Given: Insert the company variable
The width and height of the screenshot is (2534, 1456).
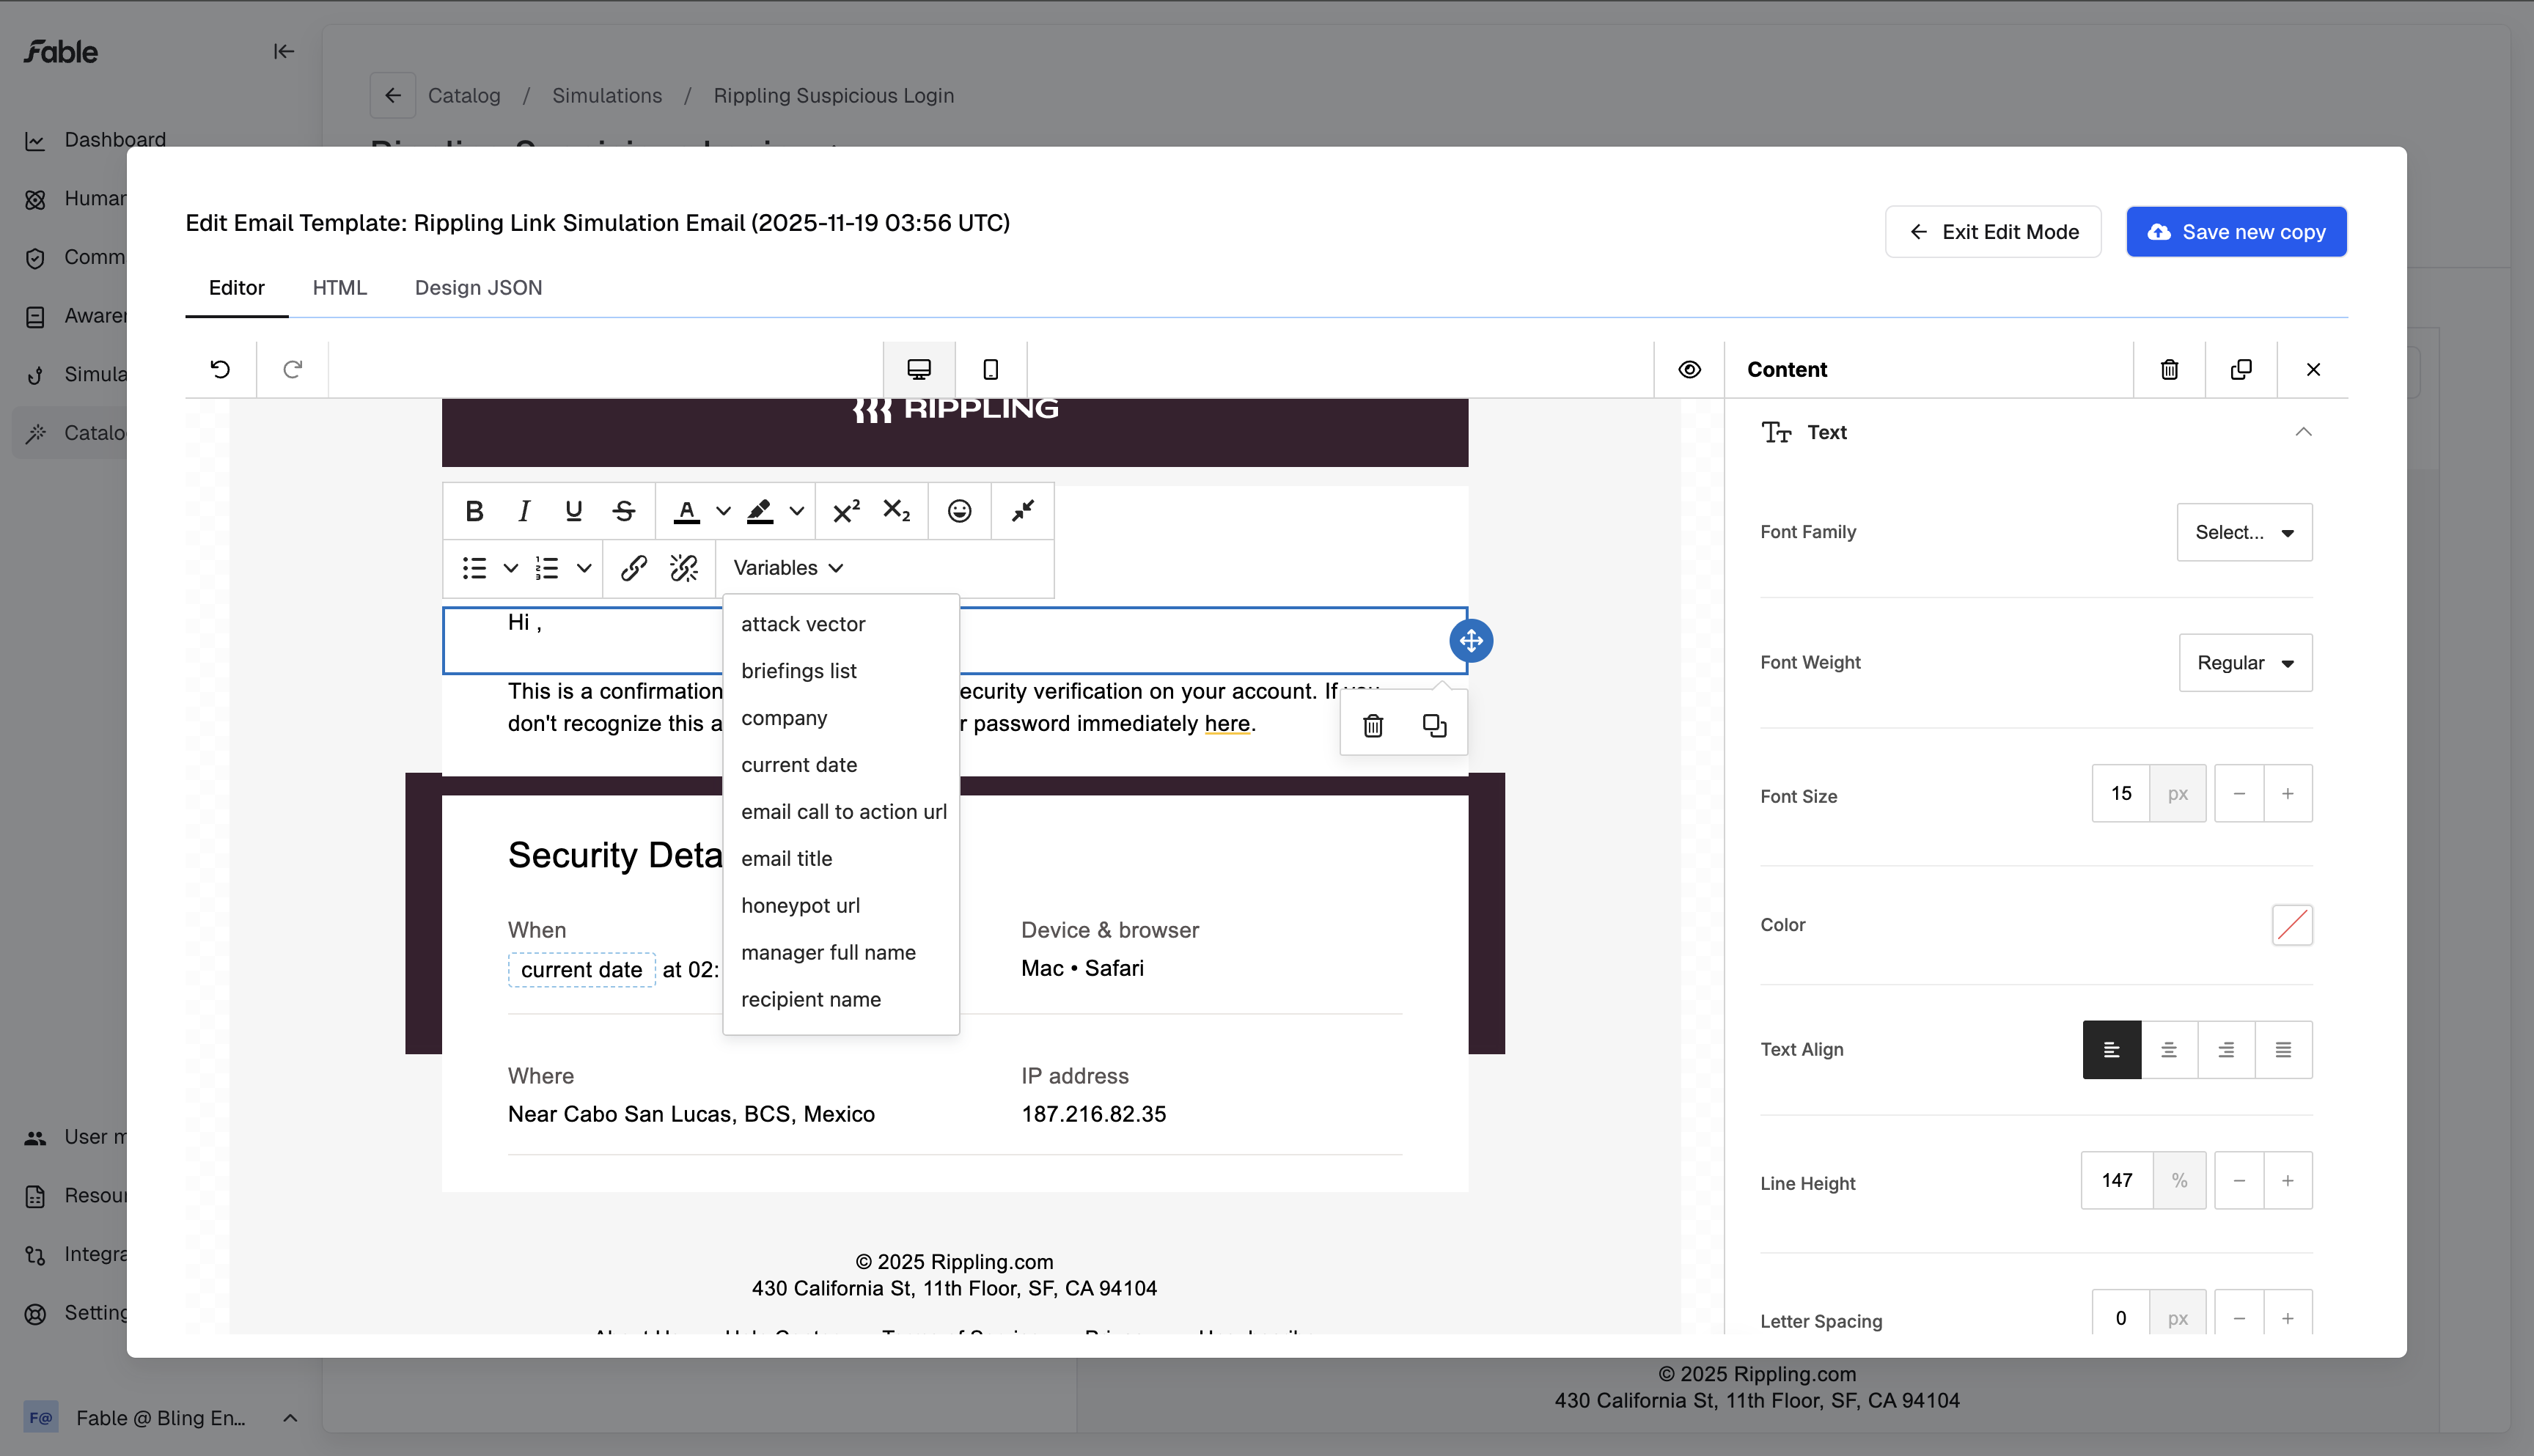Looking at the screenshot, I should (840, 718).
